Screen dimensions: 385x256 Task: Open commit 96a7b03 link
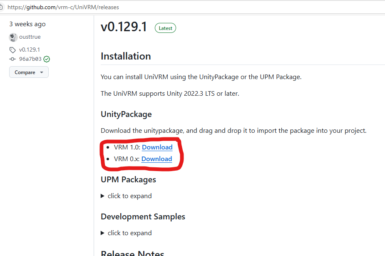point(30,59)
